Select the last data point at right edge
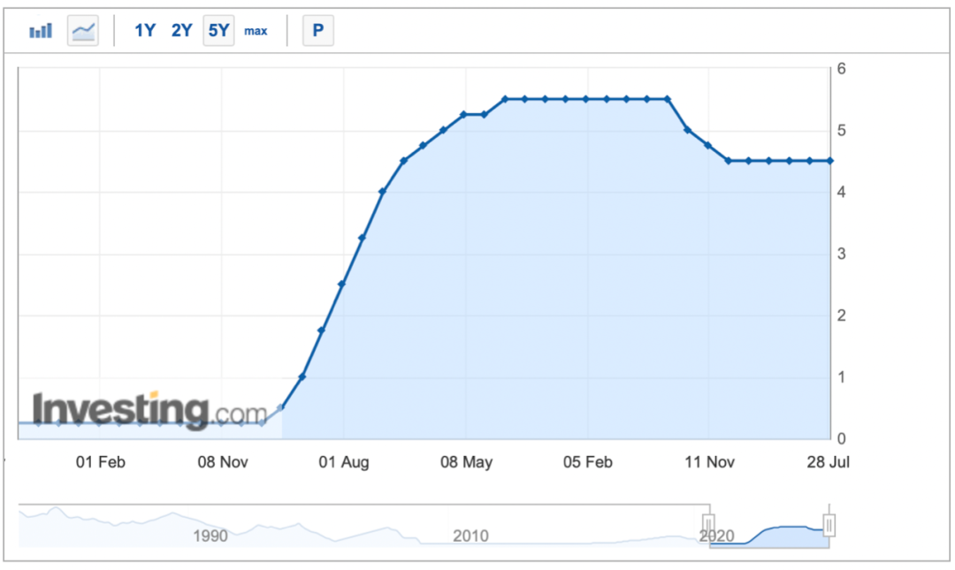 pyautogui.click(x=829, y=161)
